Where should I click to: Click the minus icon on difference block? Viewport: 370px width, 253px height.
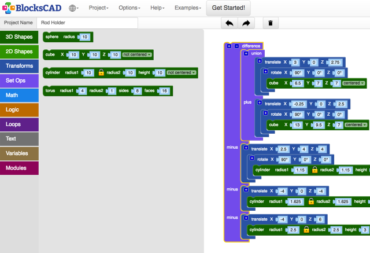236,46
